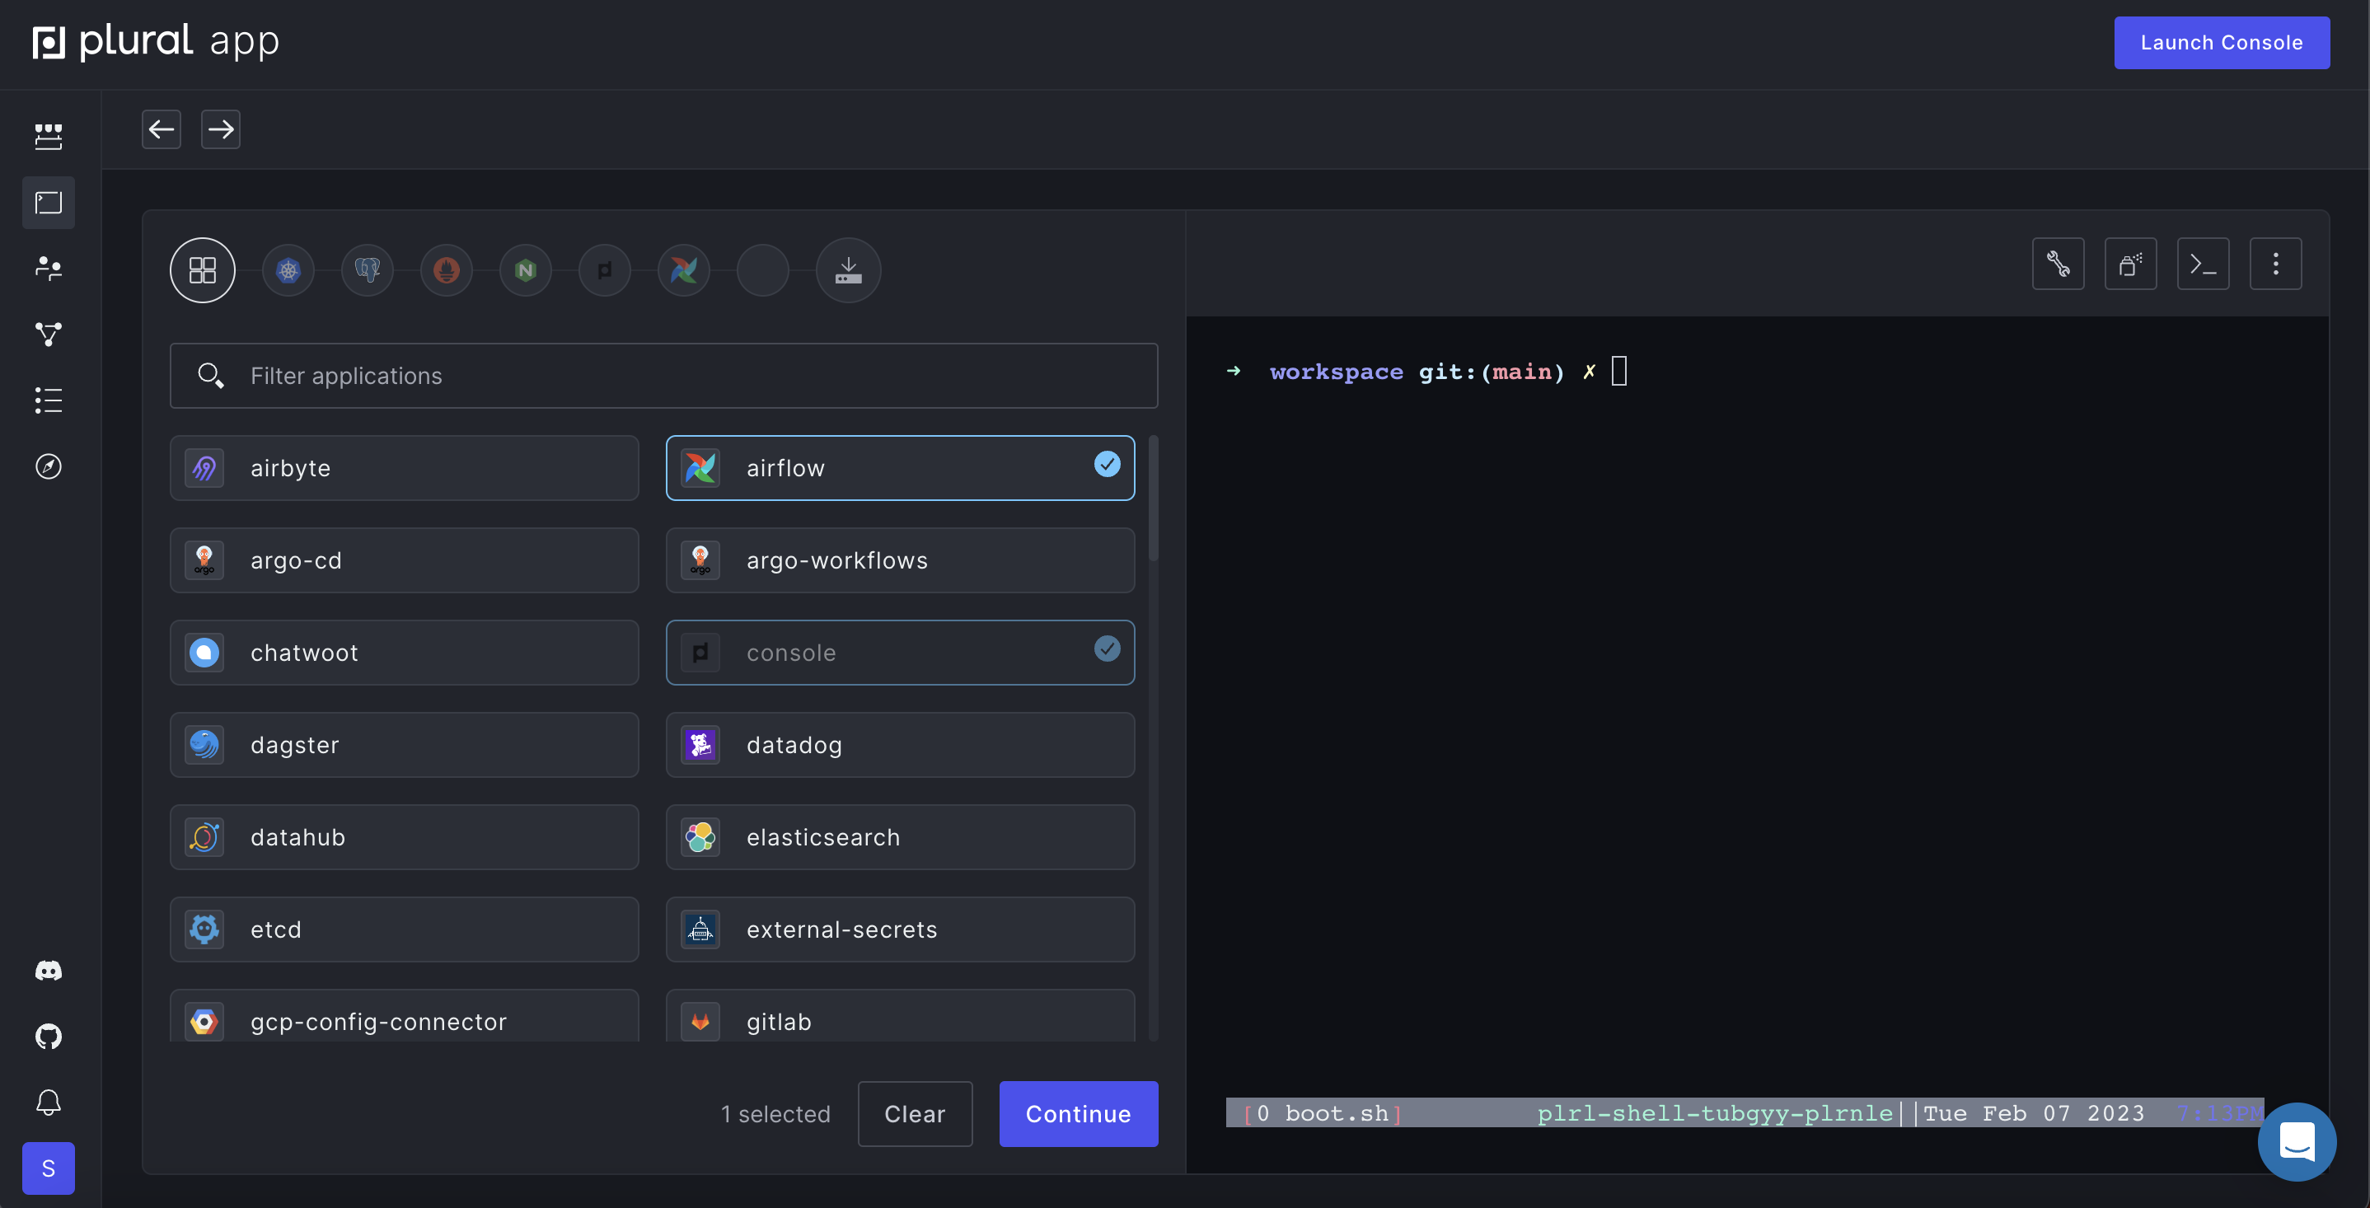The width and height of the screenshot is (2370, 1208).
Task: Click Launch Console button
Action: (x=2221, y=42)
